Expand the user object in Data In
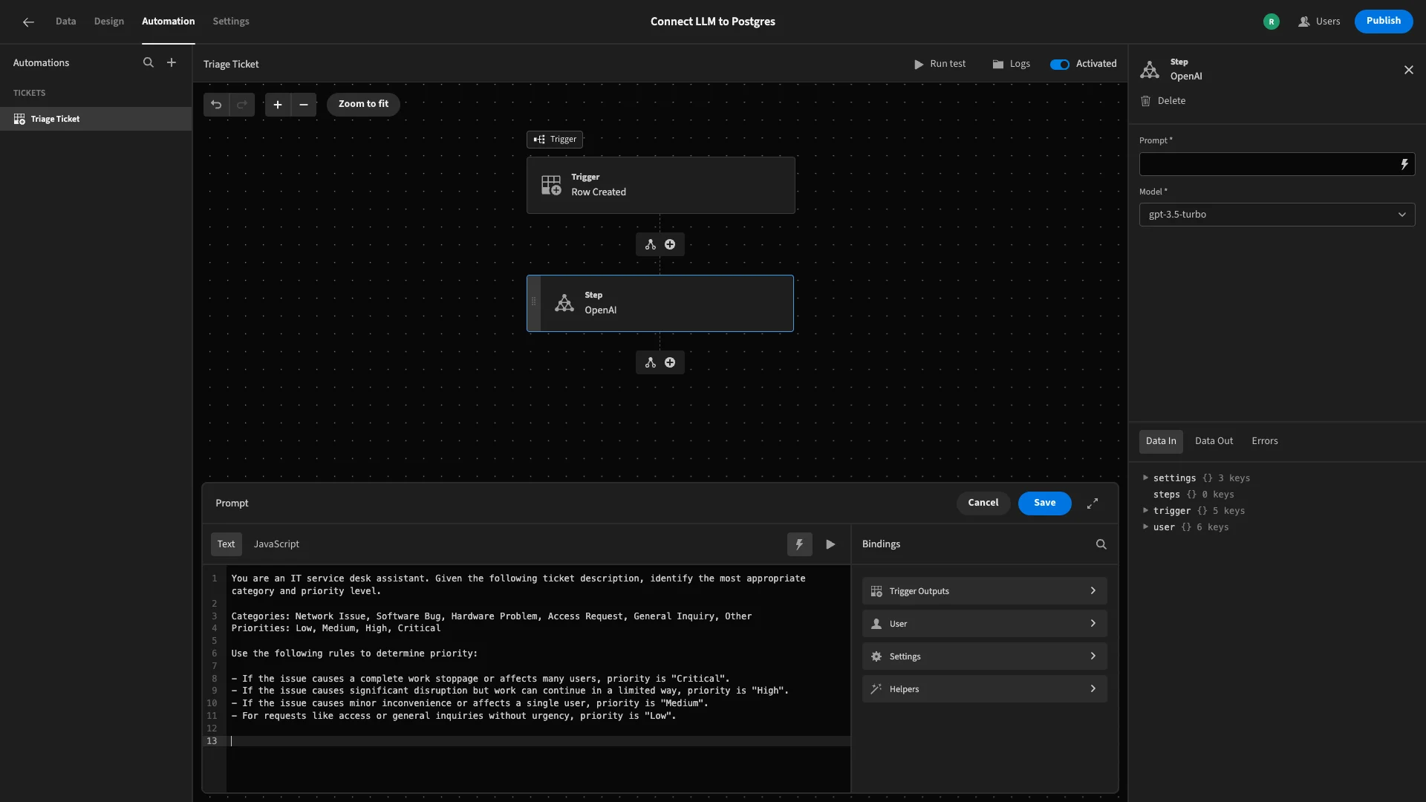 tap(1145, 527)
